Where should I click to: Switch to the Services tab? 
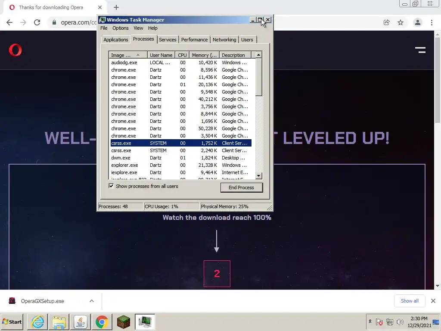coord(168,40)
